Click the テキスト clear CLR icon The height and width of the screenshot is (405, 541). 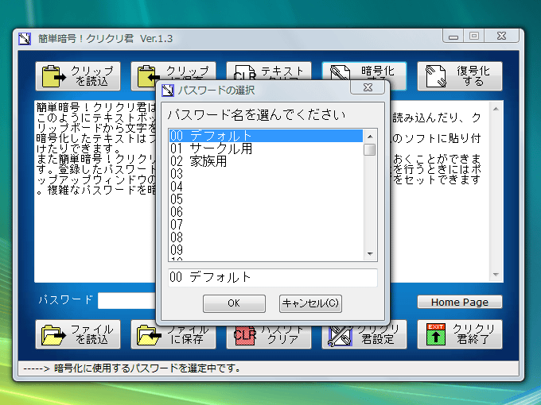tap(244, 72)
